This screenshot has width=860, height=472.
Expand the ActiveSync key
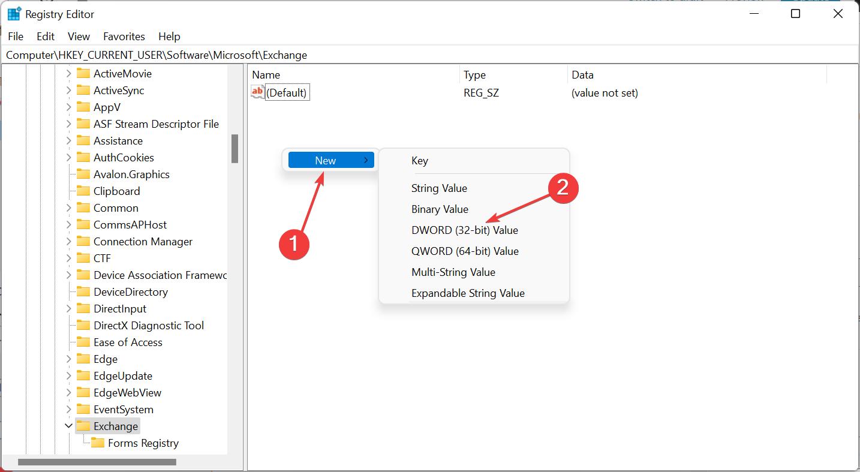68,91
